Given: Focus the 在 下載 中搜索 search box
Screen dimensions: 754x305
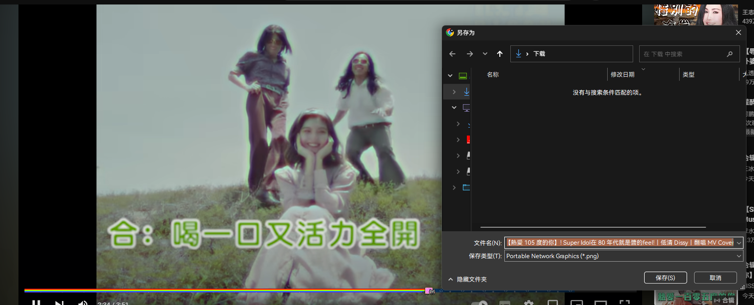Looking at the screenshot, I should [689, 54].
